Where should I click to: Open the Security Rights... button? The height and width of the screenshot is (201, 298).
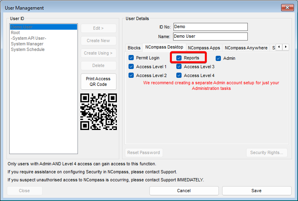[267, 152]
